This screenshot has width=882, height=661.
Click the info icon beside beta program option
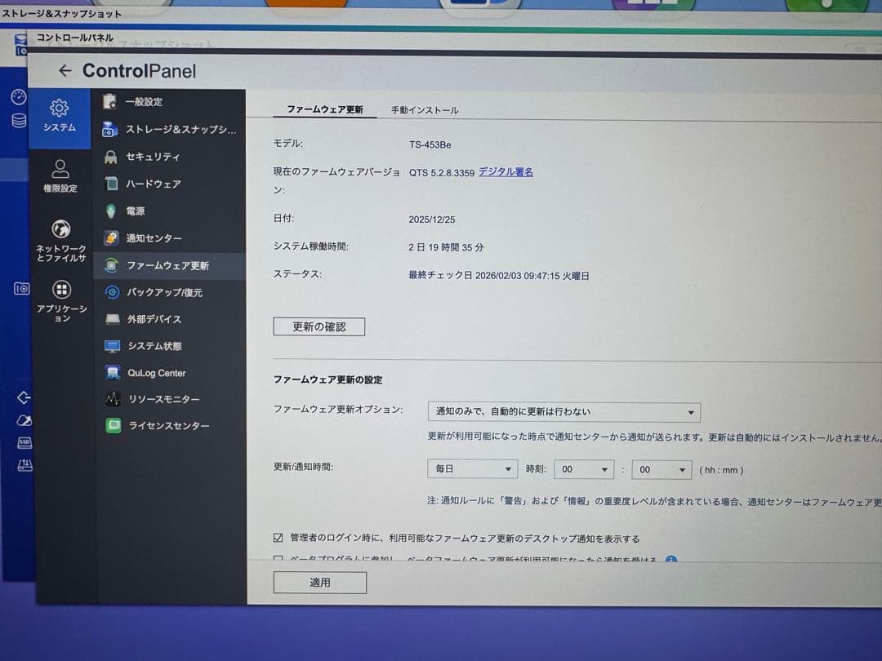(x=671, y=560)
